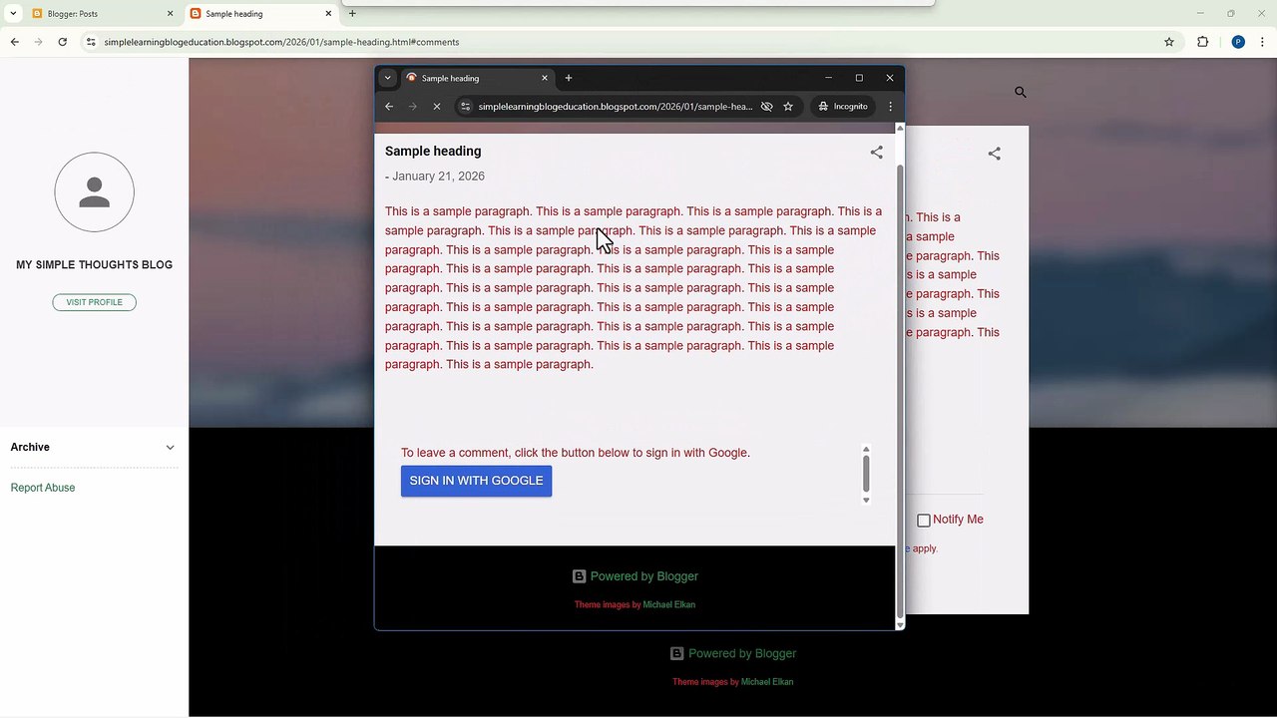Click SIGN IN WITH GOOGLE button
The image size is (1277, 718).
(x=477, y=481)
